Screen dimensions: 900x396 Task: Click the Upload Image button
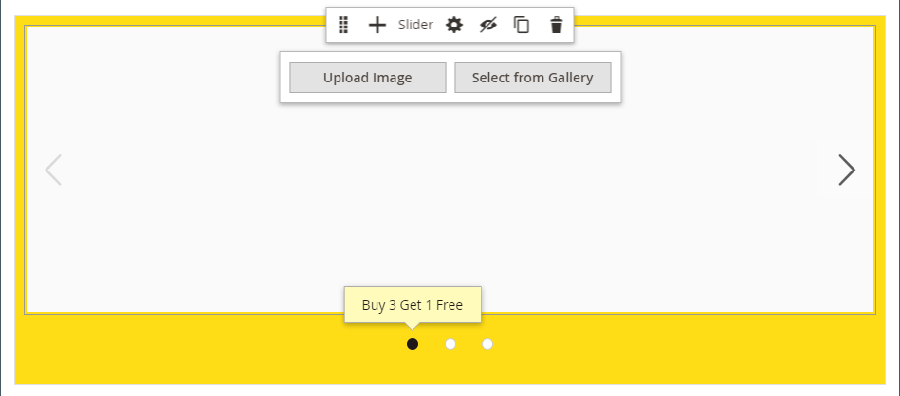367,78
